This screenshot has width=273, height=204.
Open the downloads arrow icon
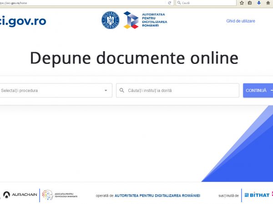click(x=259, y=3)
